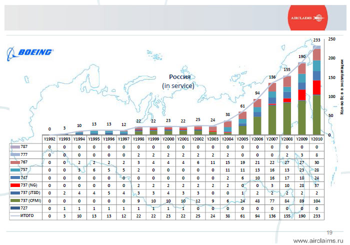Select the 767 legend color swatch
Image resolution: width=350 pixels, height=245 pixels.
tap(15, 162)
